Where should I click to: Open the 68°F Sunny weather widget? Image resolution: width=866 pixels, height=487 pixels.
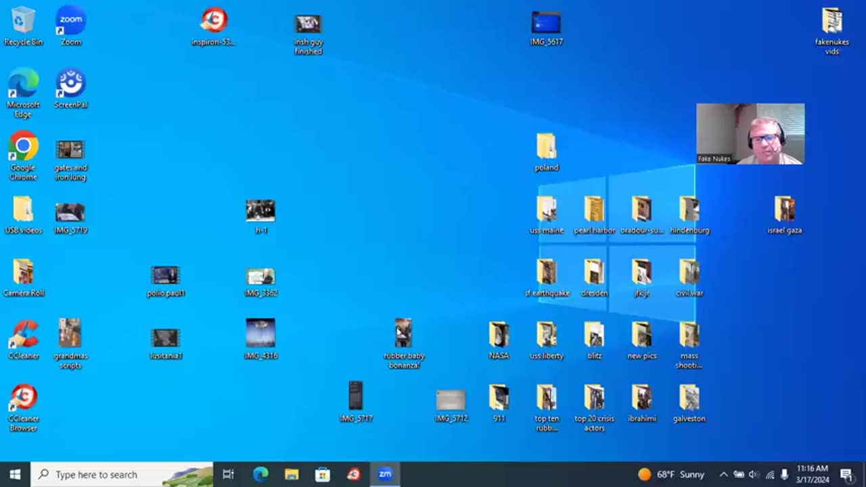click(671, 474)
